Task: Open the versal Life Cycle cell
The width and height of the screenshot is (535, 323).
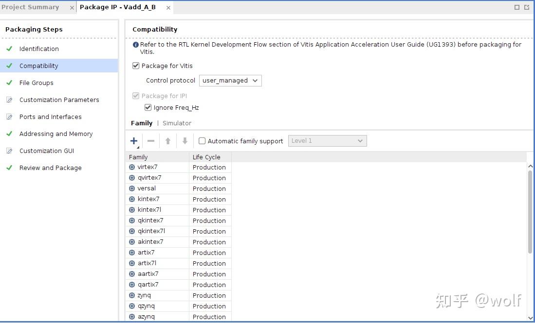Action: tap(209, 188)
